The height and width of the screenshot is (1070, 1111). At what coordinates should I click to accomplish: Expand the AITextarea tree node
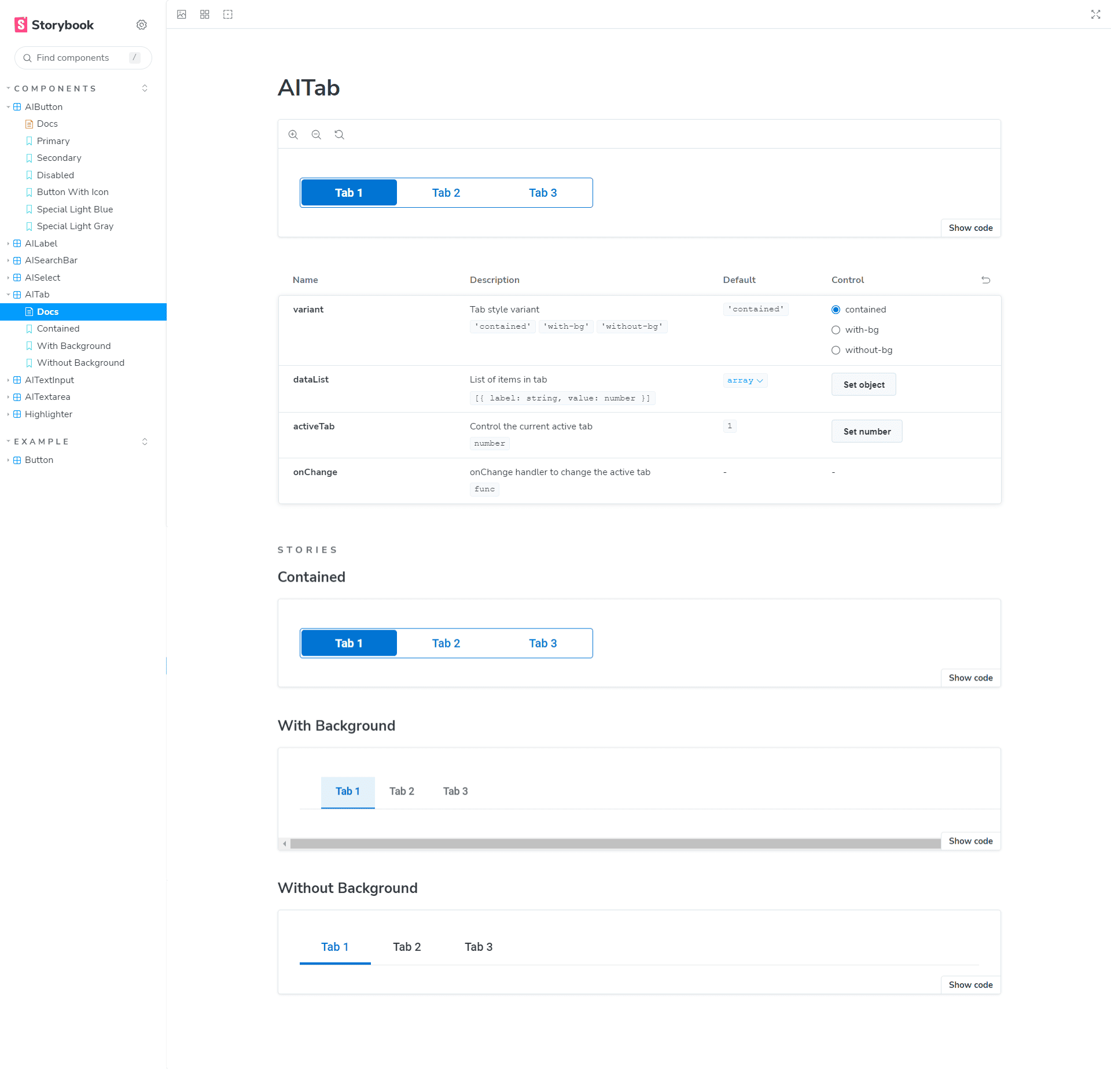pos(8,397)
